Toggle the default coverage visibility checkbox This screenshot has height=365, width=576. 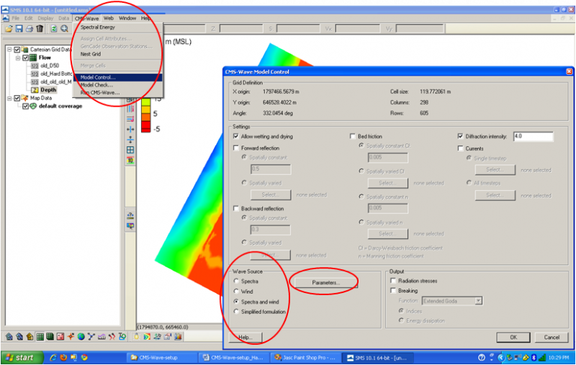(x=26, y=106)
